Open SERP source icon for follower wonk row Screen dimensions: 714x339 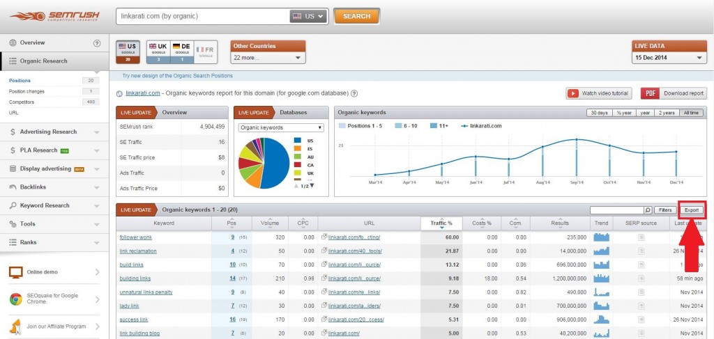pyautogui.click(x=641, y=237)
